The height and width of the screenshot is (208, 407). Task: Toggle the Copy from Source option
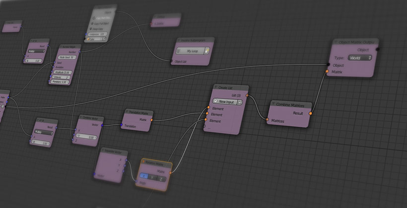101,18
